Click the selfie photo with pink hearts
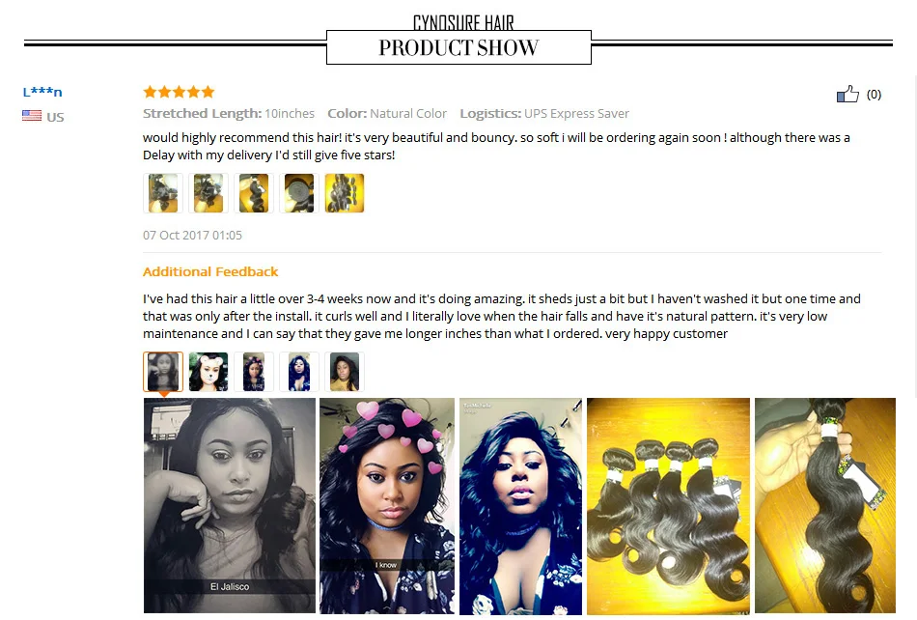This screenshot has height=620, width=917. pos(386,506)
